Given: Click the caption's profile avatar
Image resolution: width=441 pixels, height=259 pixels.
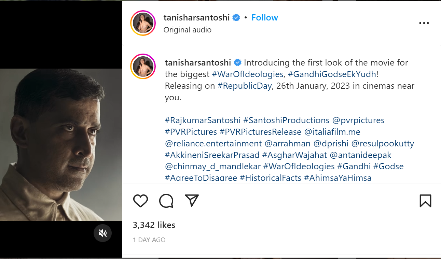Looking at the screenshot, I should point(143,66).
